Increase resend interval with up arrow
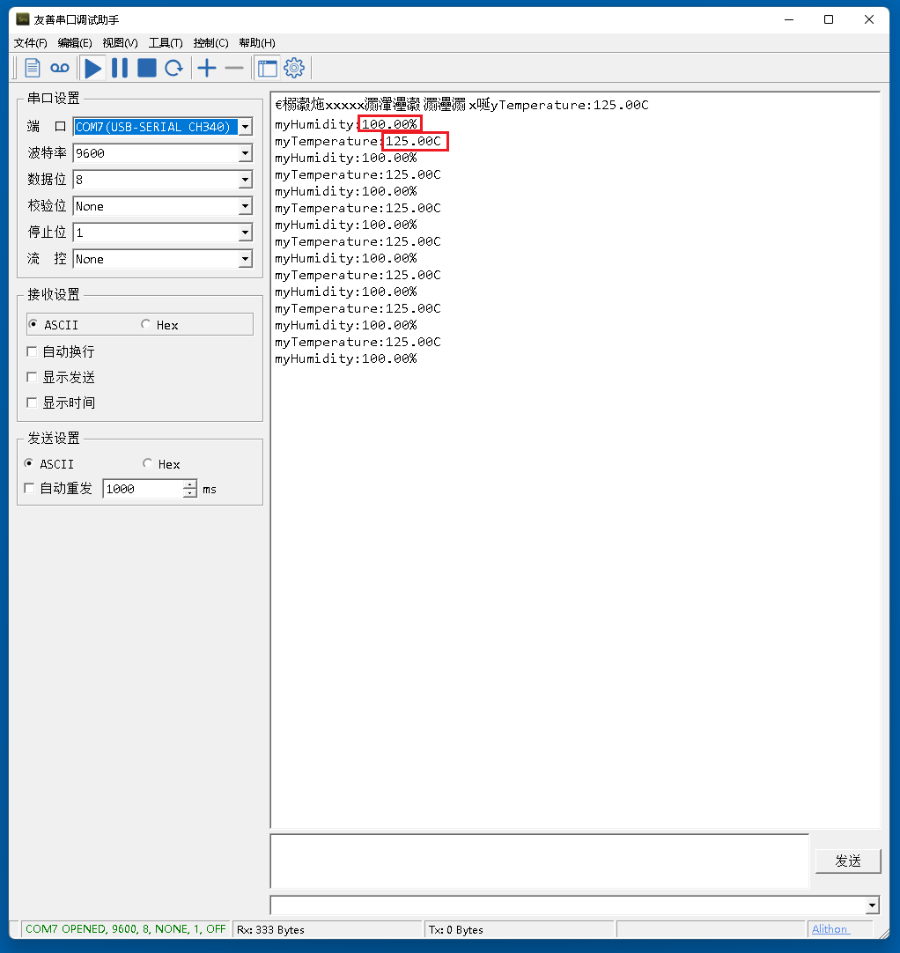 (x=190, y=485)
